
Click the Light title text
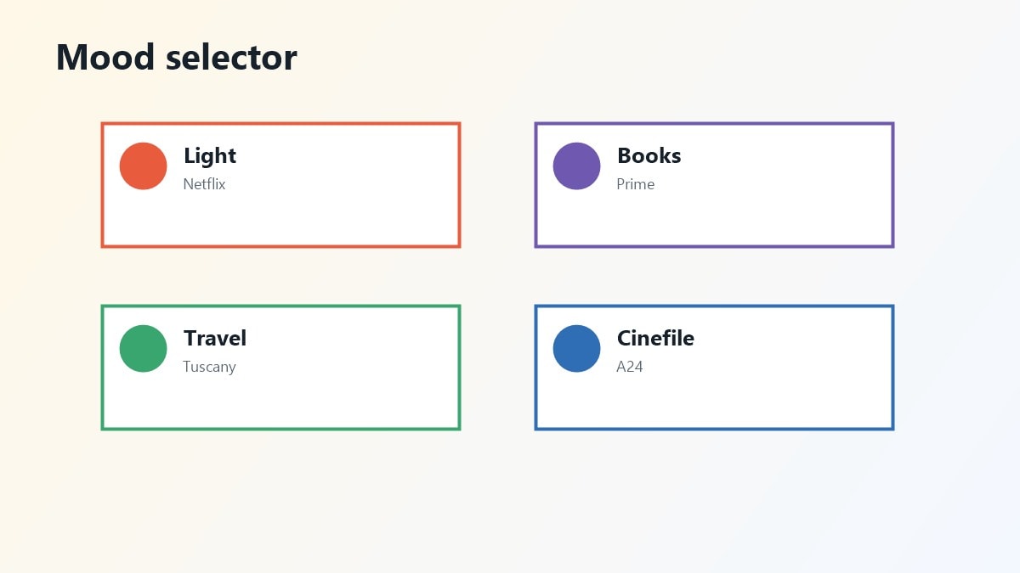click(x=210, y=156)
